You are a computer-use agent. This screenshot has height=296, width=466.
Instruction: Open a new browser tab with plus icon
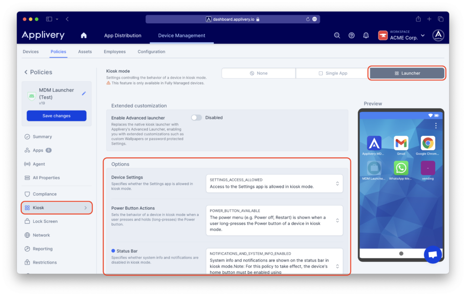[429, 19]
